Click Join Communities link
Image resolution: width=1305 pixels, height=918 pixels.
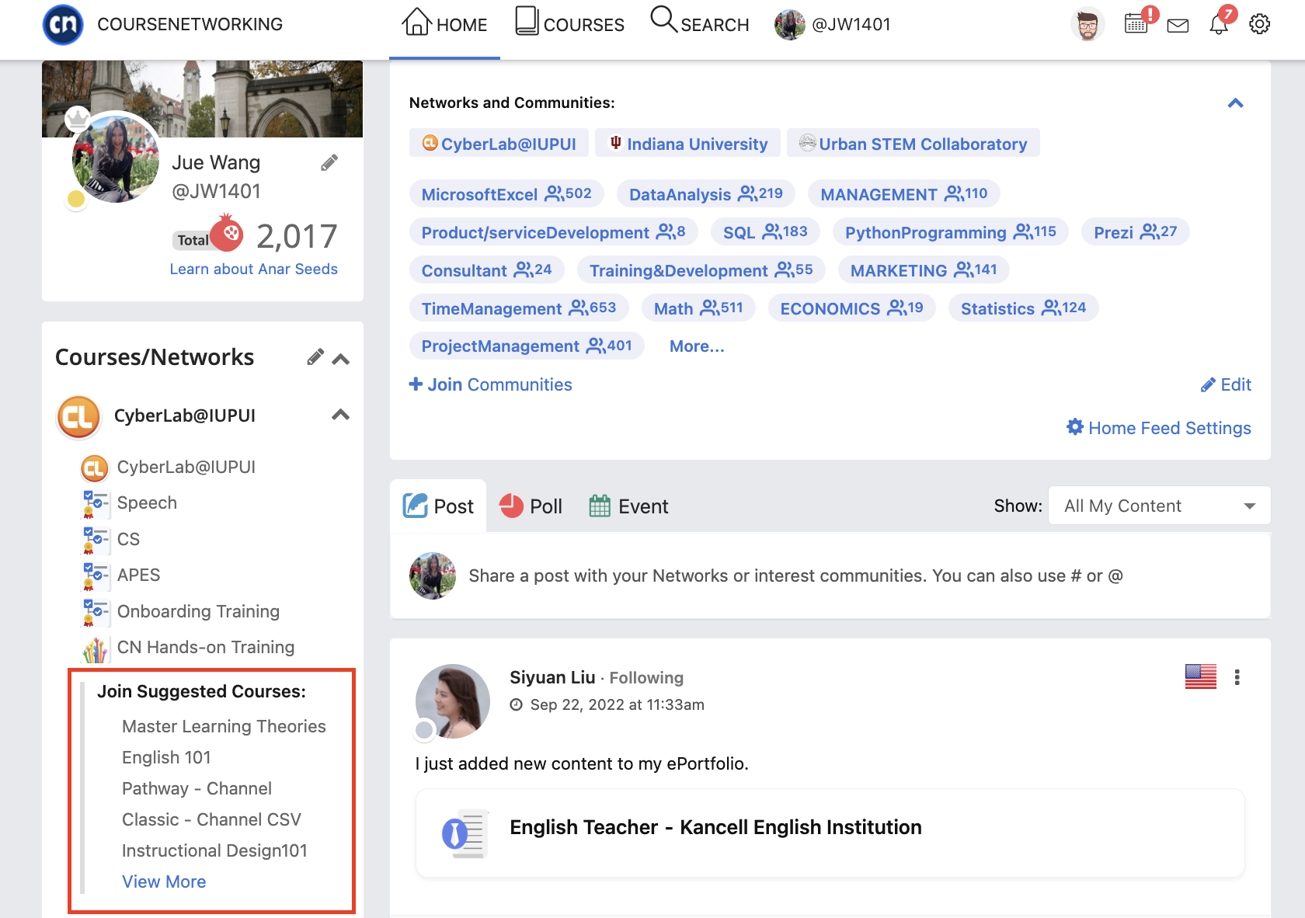click(491, 384)
